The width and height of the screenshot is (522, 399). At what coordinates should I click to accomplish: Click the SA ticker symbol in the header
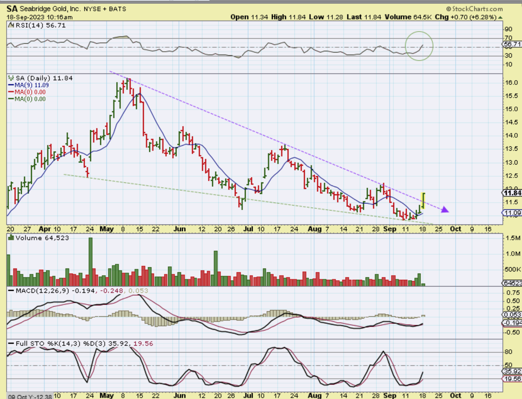[x=13, y=8]
